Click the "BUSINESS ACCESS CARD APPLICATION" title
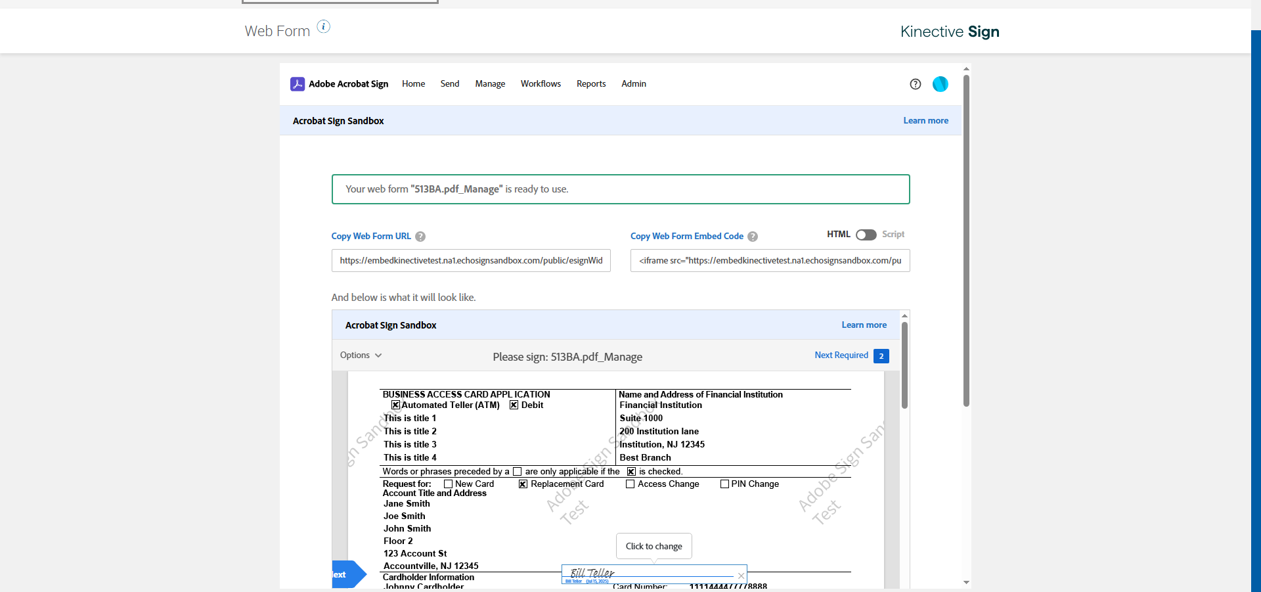This screenshot has height=592, width=1261. click(466, 395)
